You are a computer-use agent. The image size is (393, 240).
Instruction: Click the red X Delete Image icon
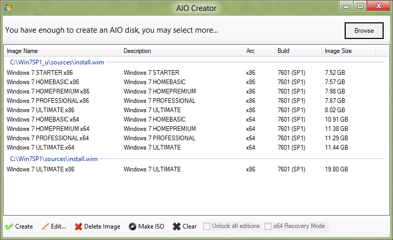78,226
